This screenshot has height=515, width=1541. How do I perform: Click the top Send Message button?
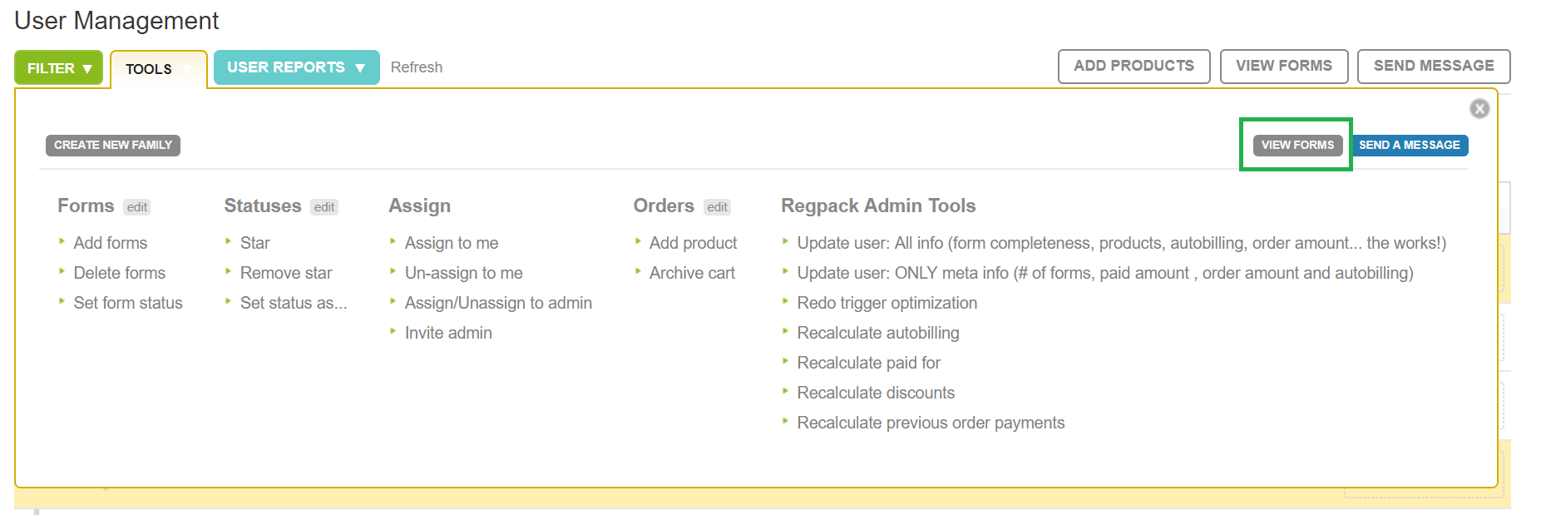point(1433,66)
